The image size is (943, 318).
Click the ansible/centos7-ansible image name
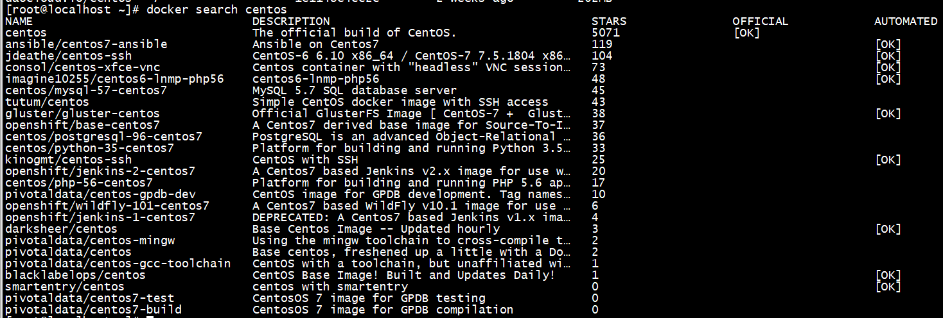click(86, 44)
